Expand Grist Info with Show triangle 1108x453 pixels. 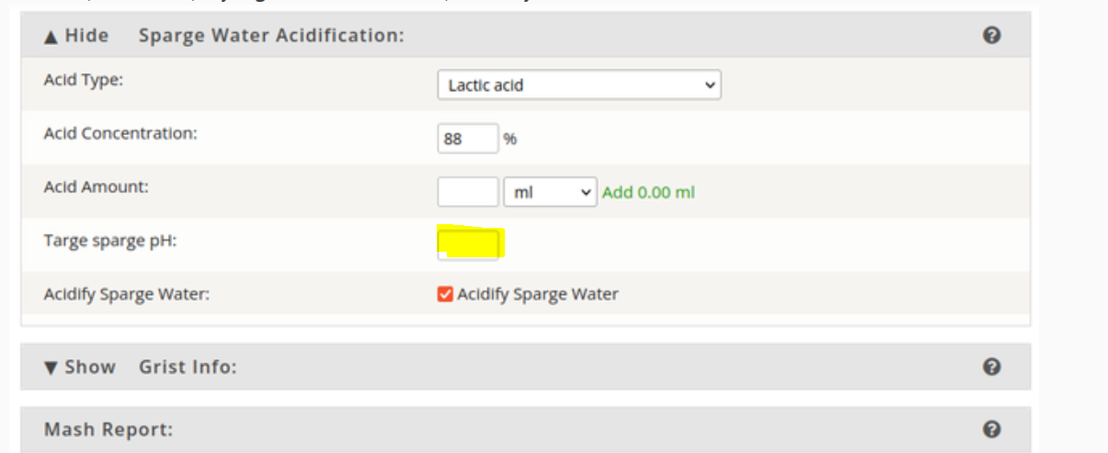point(80,367)
